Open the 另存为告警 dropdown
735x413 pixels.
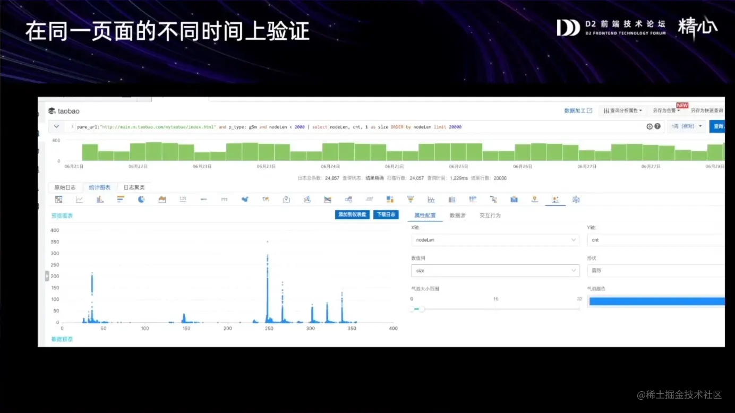coord(666,110)
